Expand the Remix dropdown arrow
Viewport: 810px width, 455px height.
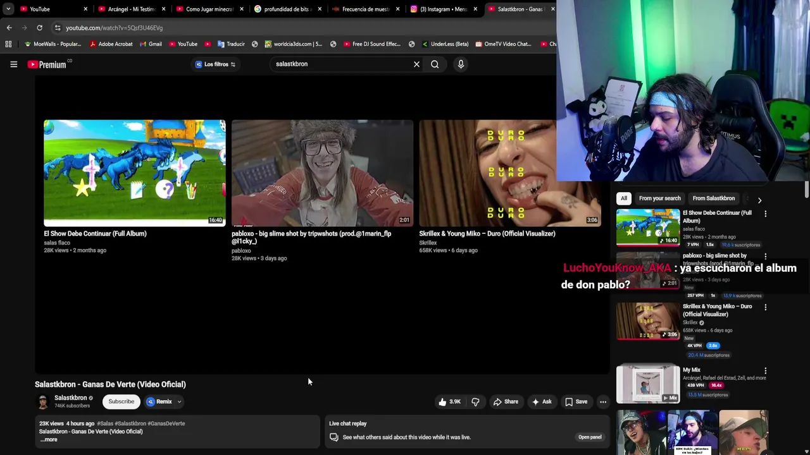coord(179,401)
